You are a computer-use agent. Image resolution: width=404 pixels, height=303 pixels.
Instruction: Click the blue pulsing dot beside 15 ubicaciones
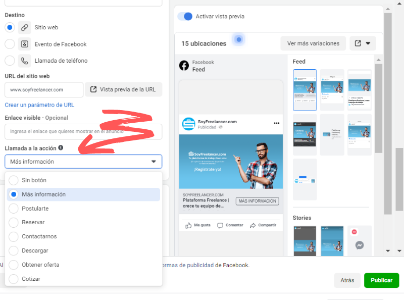(x=239, y=40)
